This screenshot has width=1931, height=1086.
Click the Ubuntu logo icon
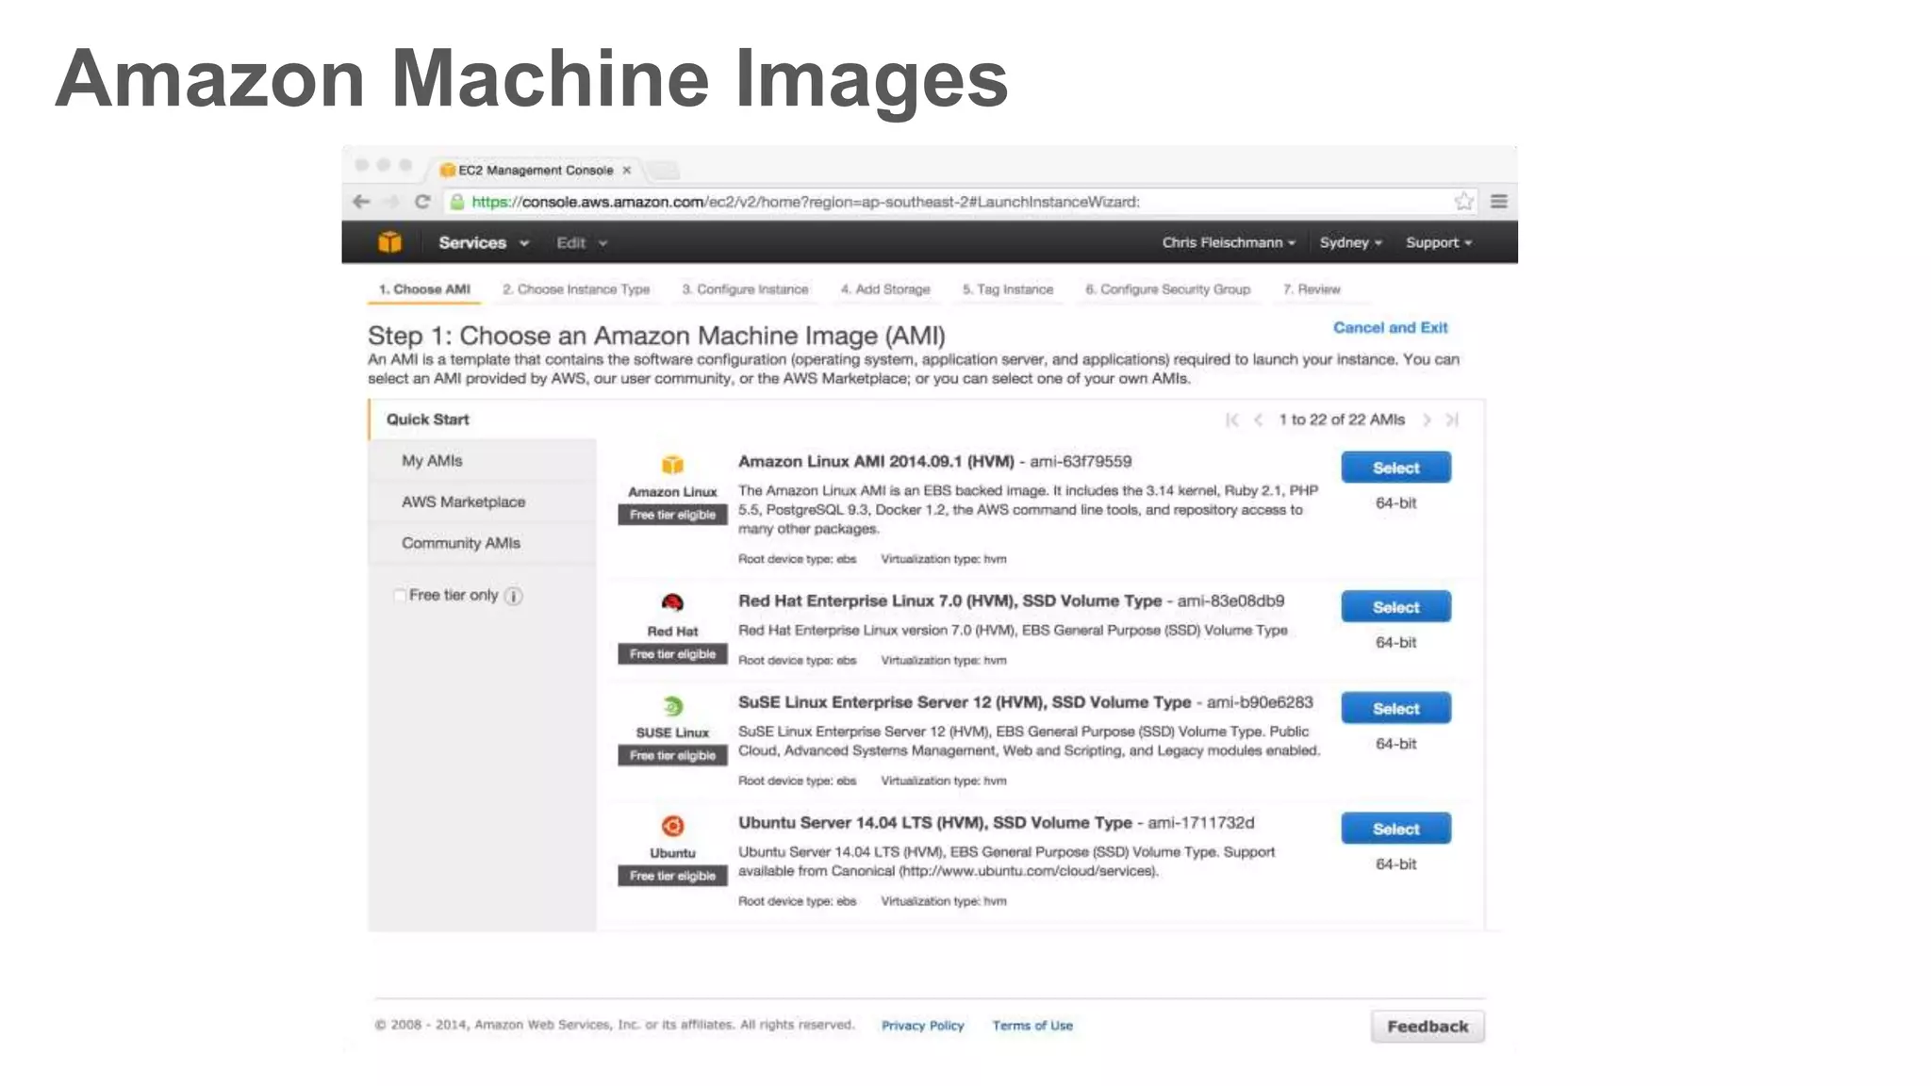672,826
